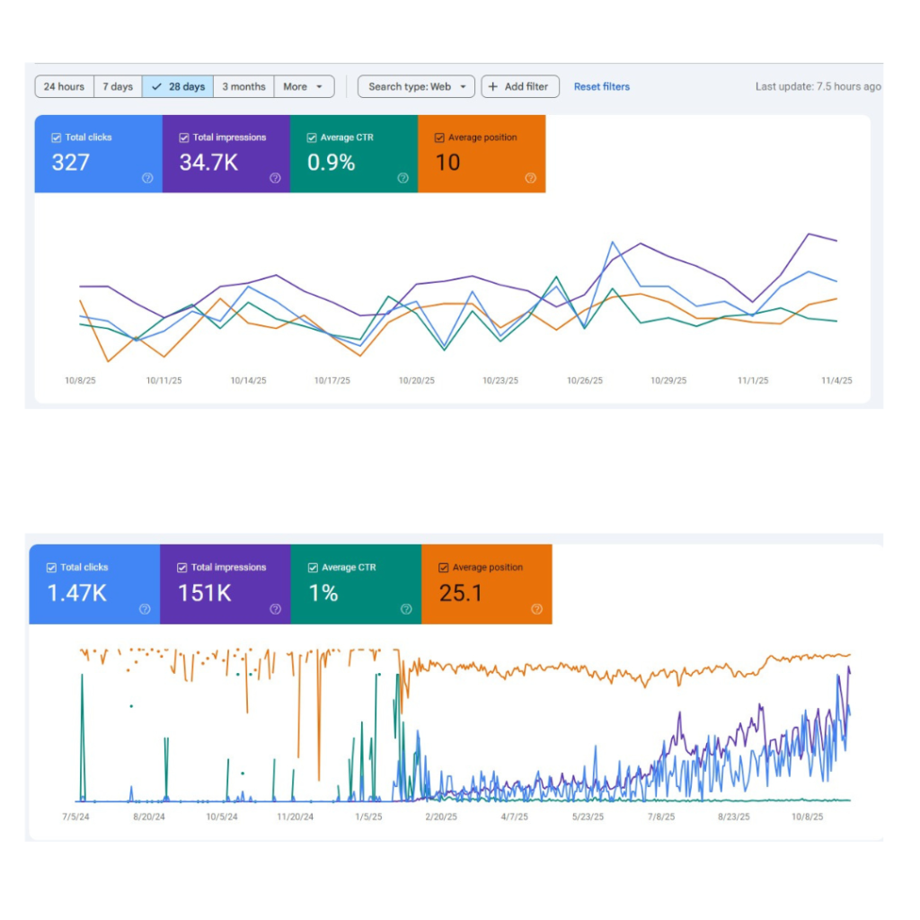
Task: Open the More date range dropdown
Action: click(x=304, y=87)
